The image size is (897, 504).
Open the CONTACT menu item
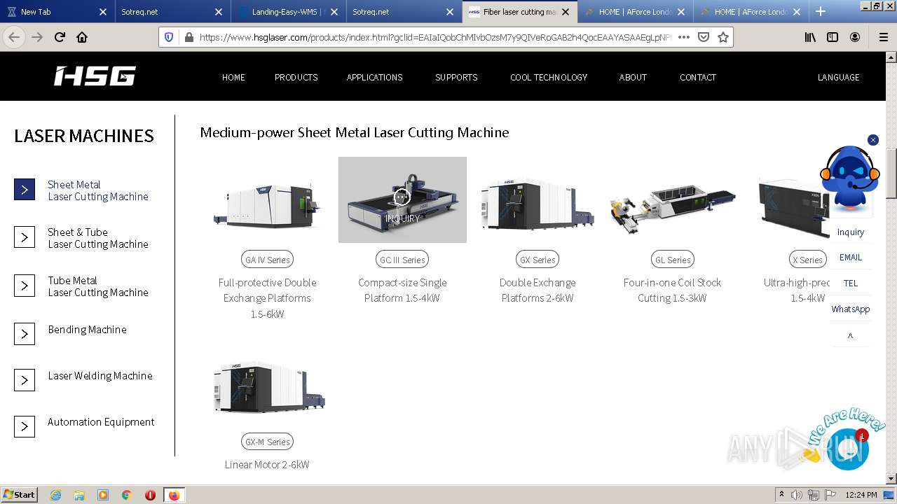pyautogui.click(x=697, y=77)
